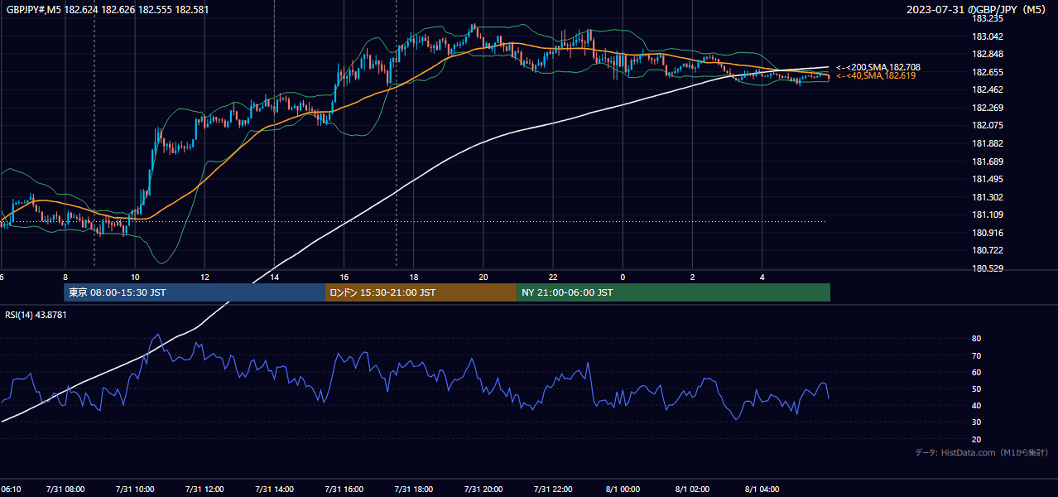Click price axis value 180.529
Screen dimensions: 1058x497
pos(987,268)
